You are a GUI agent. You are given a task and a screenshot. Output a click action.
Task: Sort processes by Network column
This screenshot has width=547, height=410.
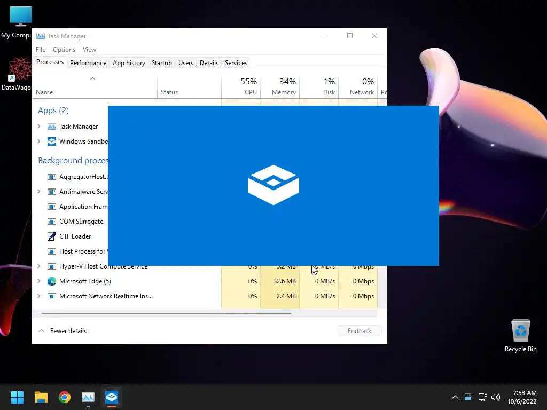click(358, 87)
